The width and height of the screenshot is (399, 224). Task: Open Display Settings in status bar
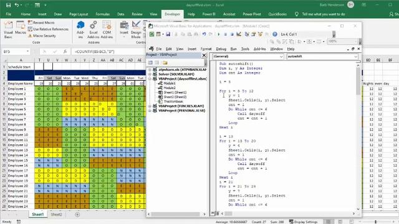tap(303, 222)
